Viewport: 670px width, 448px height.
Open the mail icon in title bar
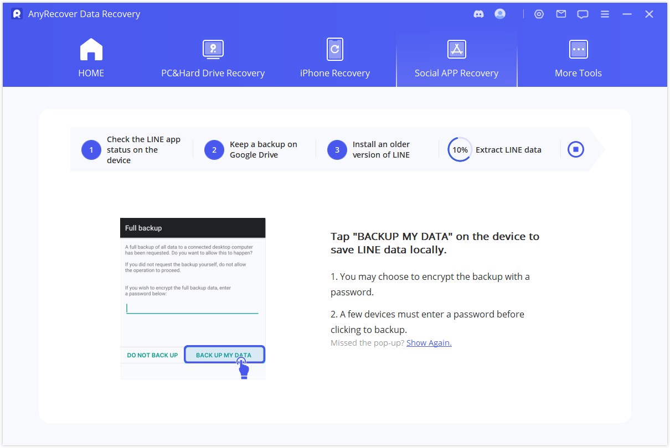pyautogui.click(x=561, y=14)
